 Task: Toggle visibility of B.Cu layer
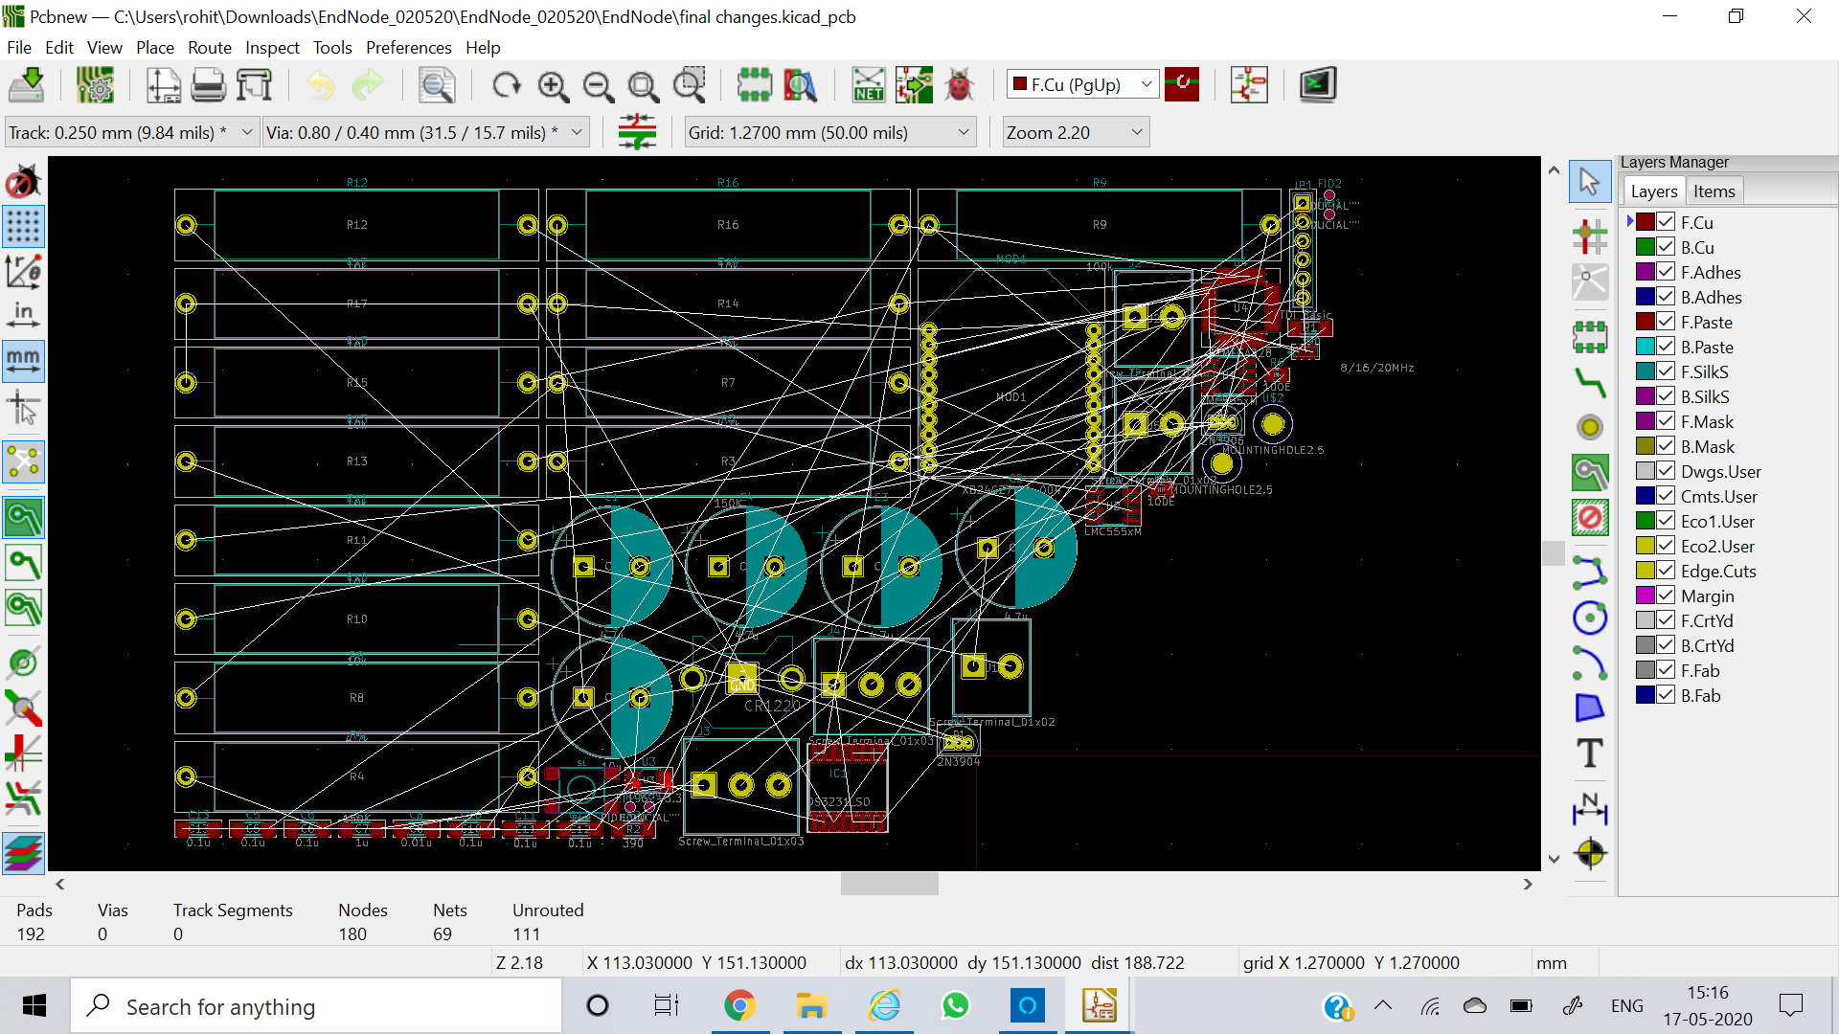point(1668,247)
